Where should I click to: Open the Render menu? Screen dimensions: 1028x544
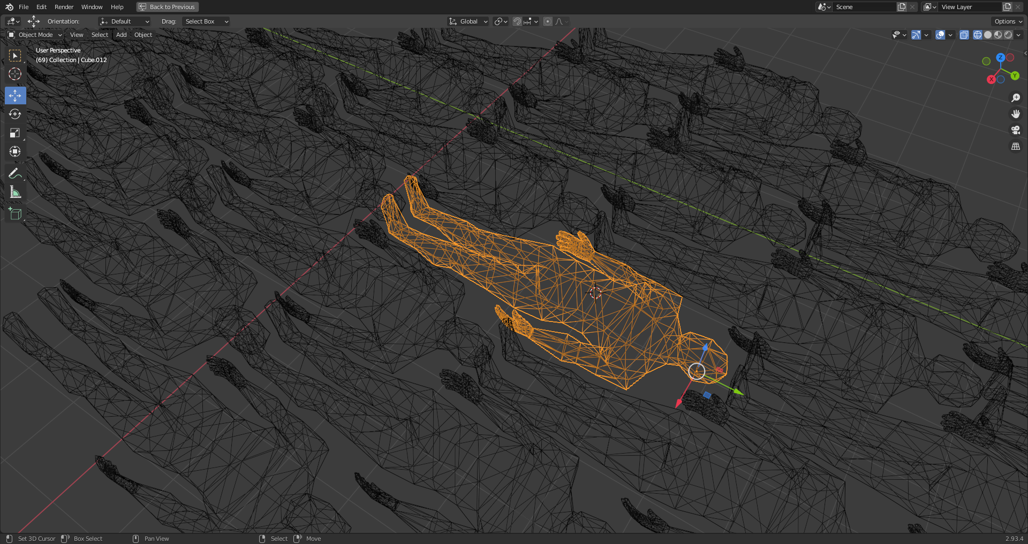[64, 7]
